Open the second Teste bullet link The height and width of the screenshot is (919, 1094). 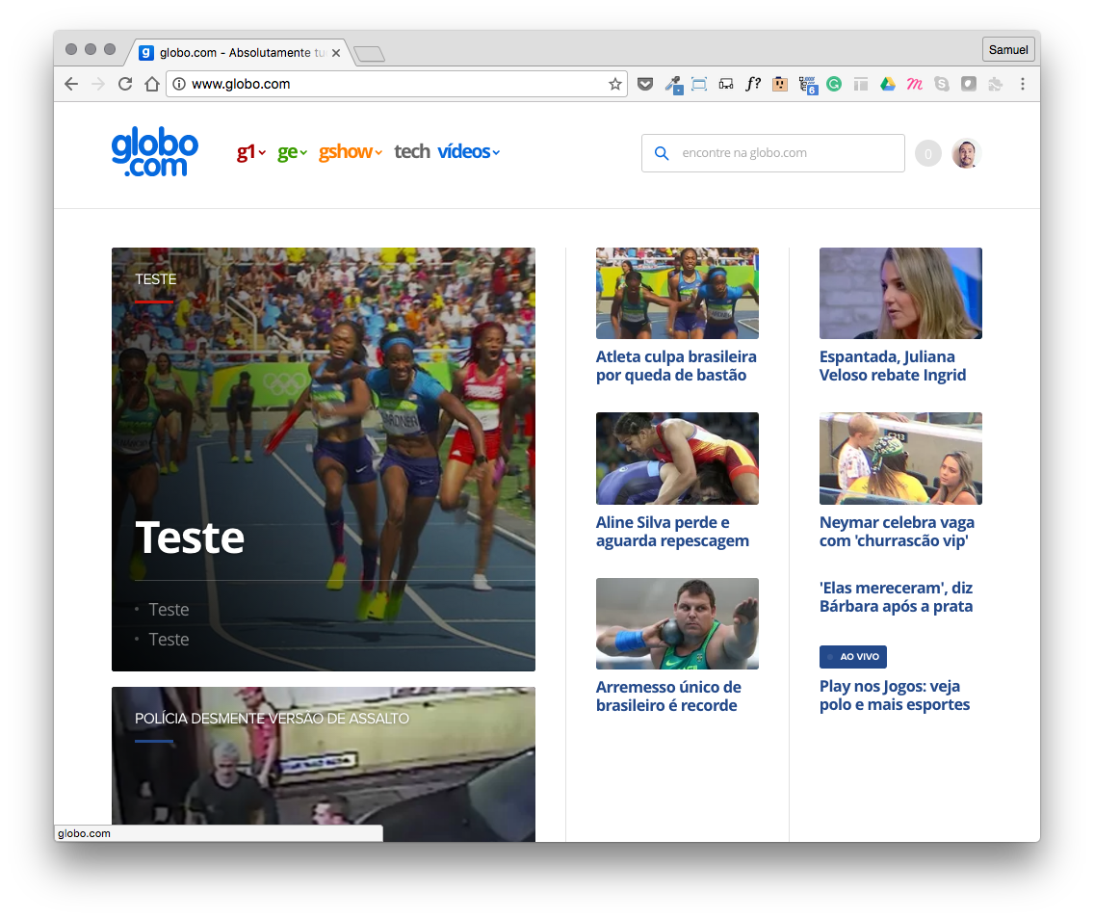coord(169,640)
